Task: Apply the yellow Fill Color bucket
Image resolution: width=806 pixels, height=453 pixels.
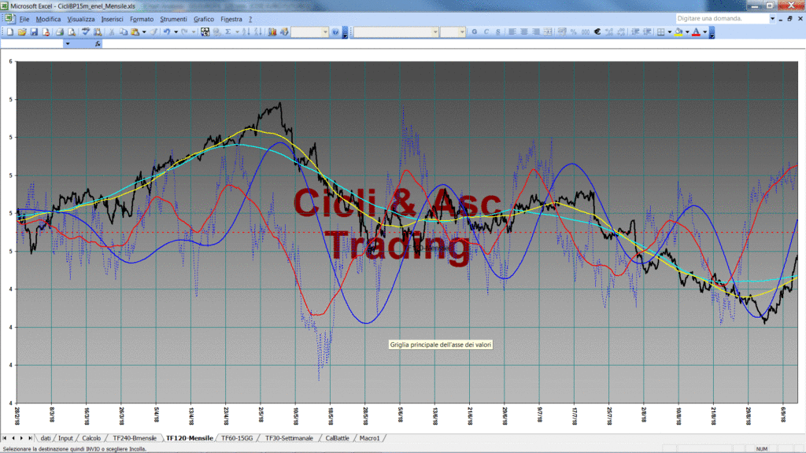Action: (x=678, y=31)
